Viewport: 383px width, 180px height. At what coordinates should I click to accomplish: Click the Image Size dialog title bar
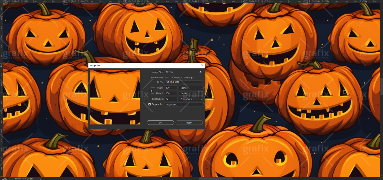[x=133, y=65]
